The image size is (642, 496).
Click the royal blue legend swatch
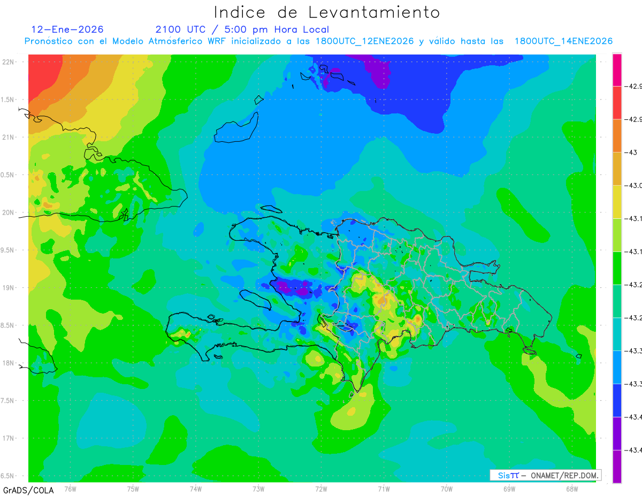click(617, 400)
